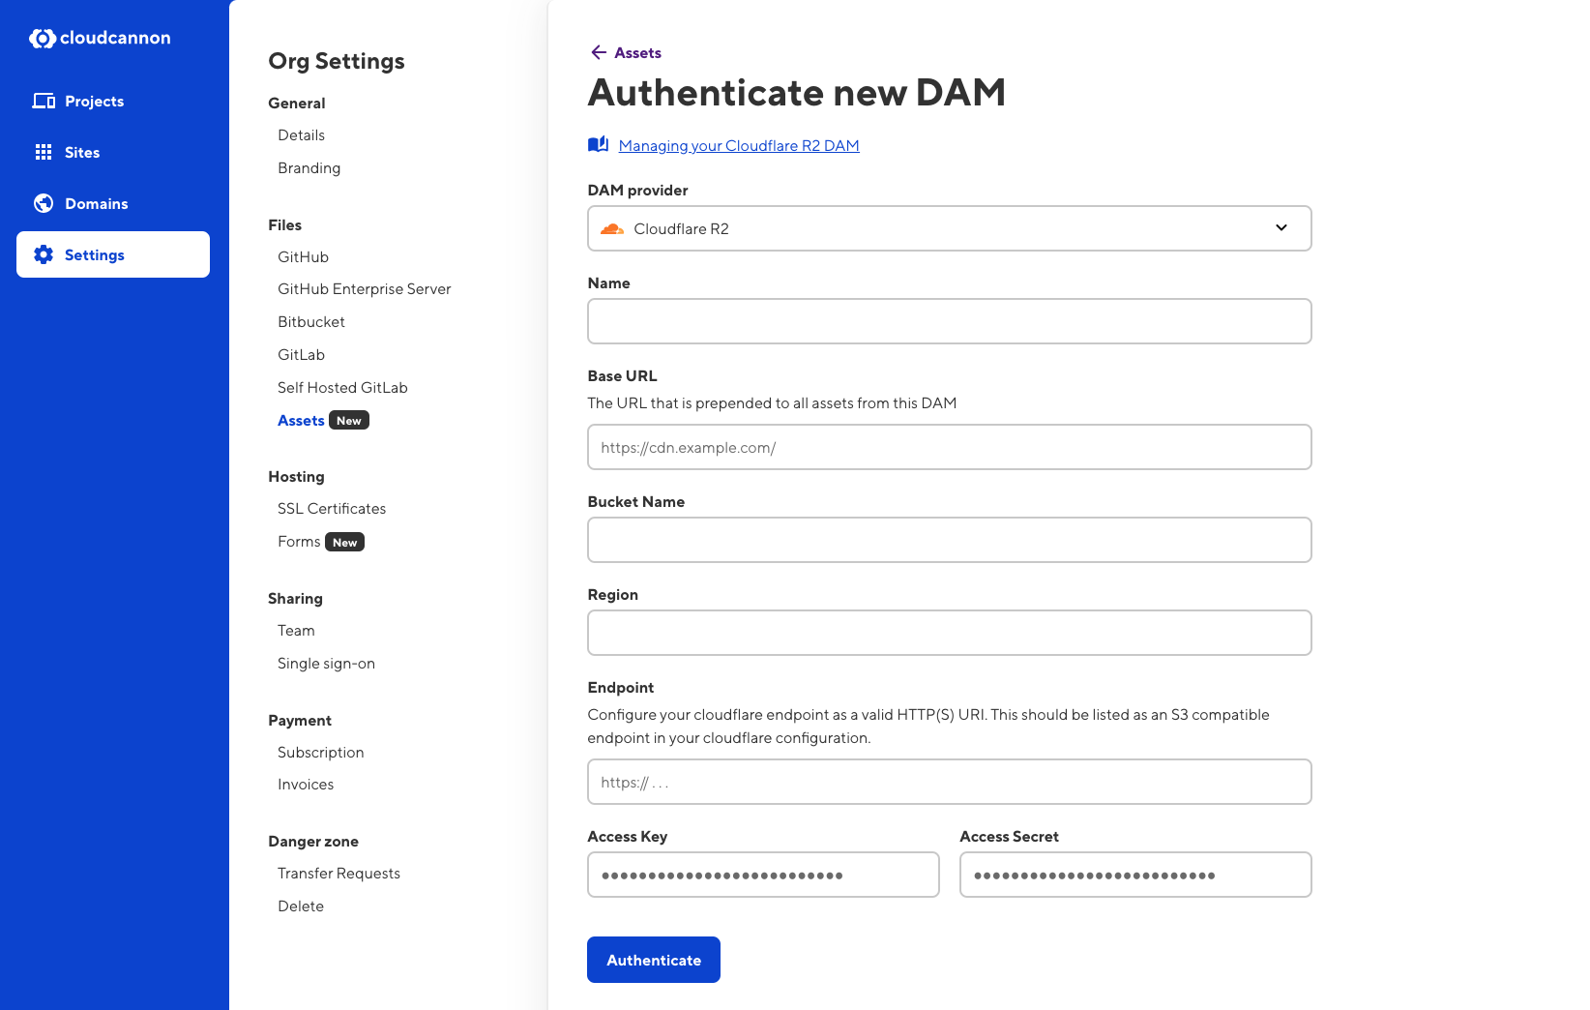Select Assets in the Files section
Screen dimensions: 1590x1010
pos(301,421)
